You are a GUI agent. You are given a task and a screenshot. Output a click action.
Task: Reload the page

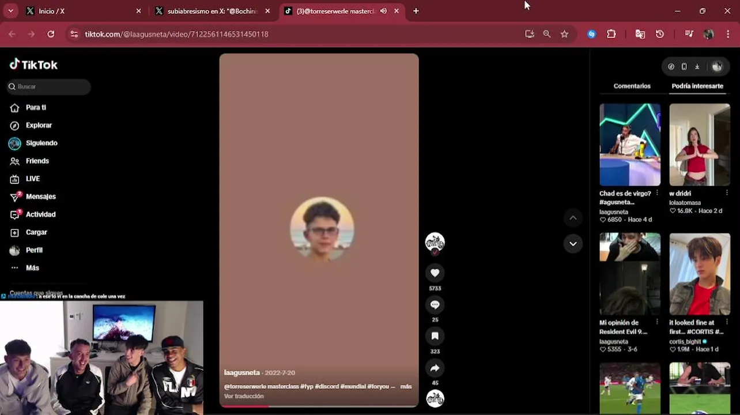pos(51,34)
